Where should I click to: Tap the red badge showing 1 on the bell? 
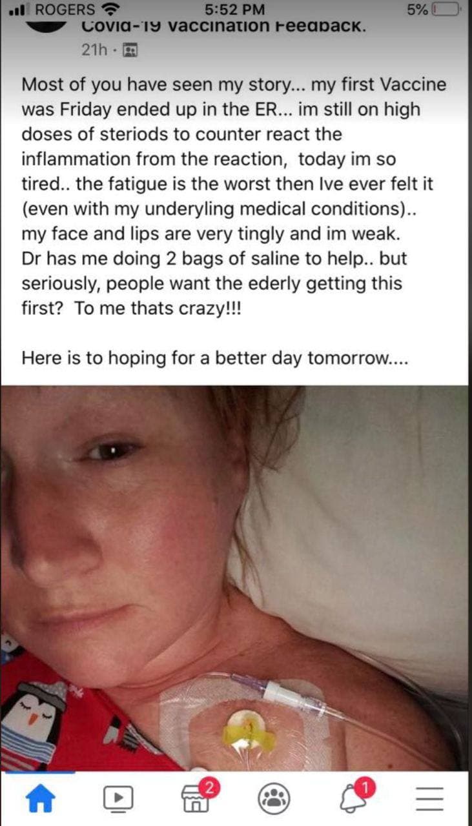pyautogui.click(x=365, y=786)
